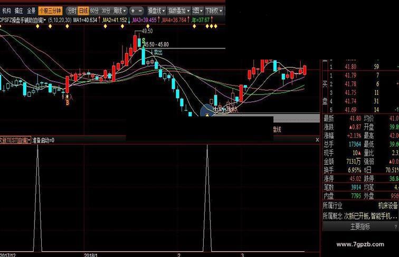Click buy level 5 price 41.69
The width and height of the screenshot is (399, 257).
click(x=350, y=110)
